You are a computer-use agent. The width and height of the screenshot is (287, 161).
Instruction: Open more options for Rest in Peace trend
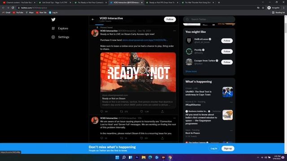231,131
